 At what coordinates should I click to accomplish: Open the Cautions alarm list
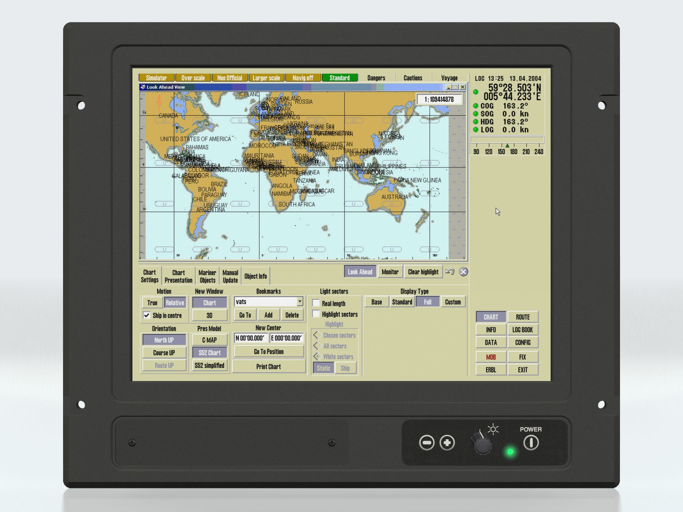pos(413,78)
